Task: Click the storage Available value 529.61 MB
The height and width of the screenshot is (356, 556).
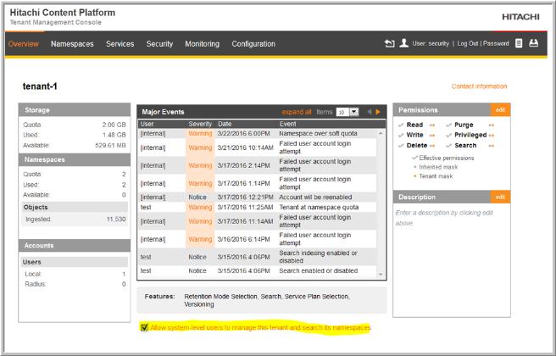Action: [x=110, y=146]
